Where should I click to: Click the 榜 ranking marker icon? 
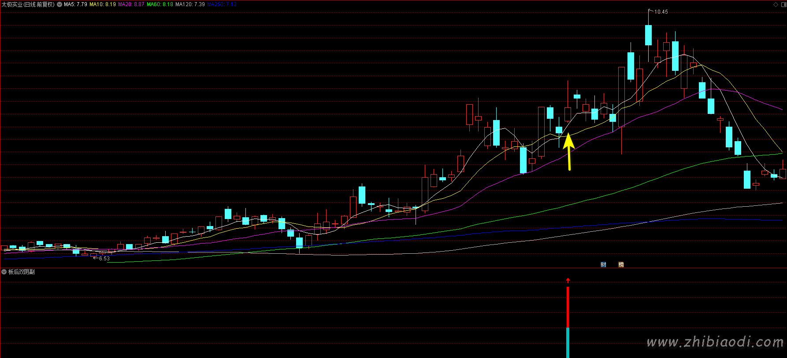[x=621, y=264]
